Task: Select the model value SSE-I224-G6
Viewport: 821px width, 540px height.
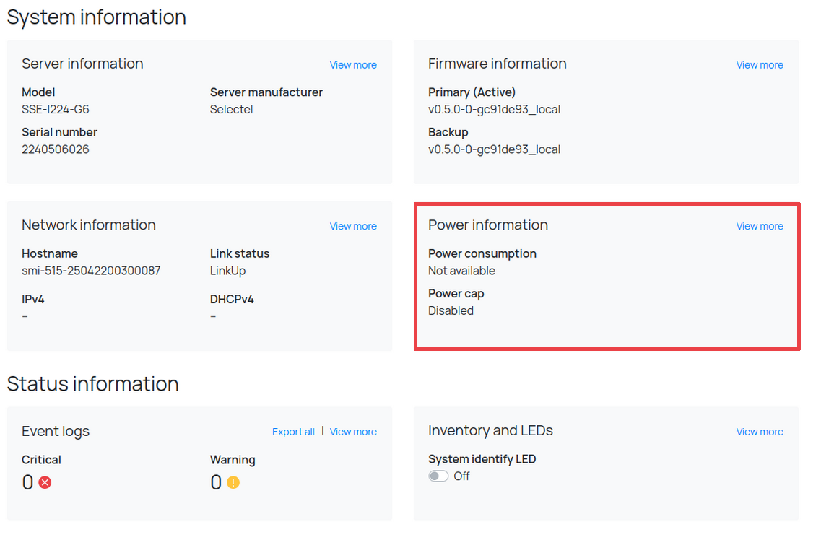Action: tap(56, 110)
